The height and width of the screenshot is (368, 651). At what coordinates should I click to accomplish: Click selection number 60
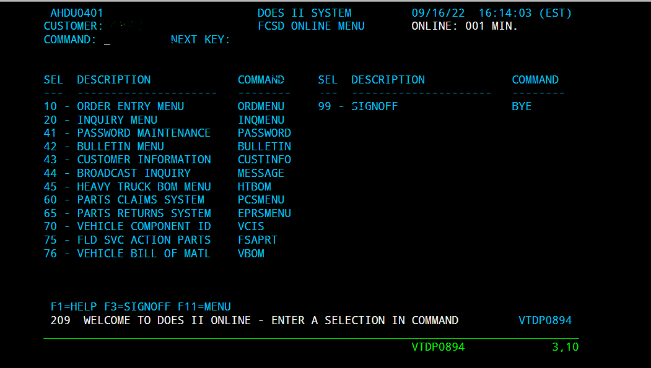click(x=50, y=200)
